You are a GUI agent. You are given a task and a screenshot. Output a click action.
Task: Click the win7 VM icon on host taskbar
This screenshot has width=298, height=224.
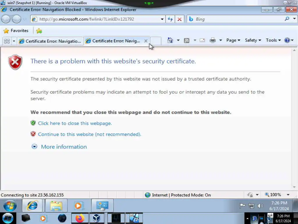point(134,218)
